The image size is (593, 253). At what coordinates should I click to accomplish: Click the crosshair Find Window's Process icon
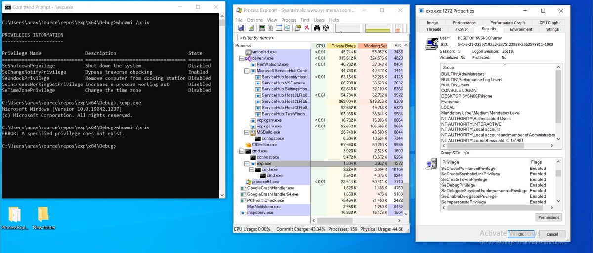pos(326,28)
